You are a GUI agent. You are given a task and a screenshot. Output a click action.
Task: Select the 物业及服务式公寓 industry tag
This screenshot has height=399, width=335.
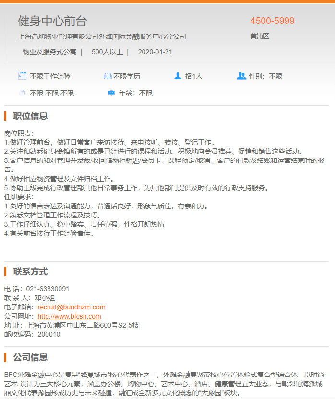(x=49, y=52)
